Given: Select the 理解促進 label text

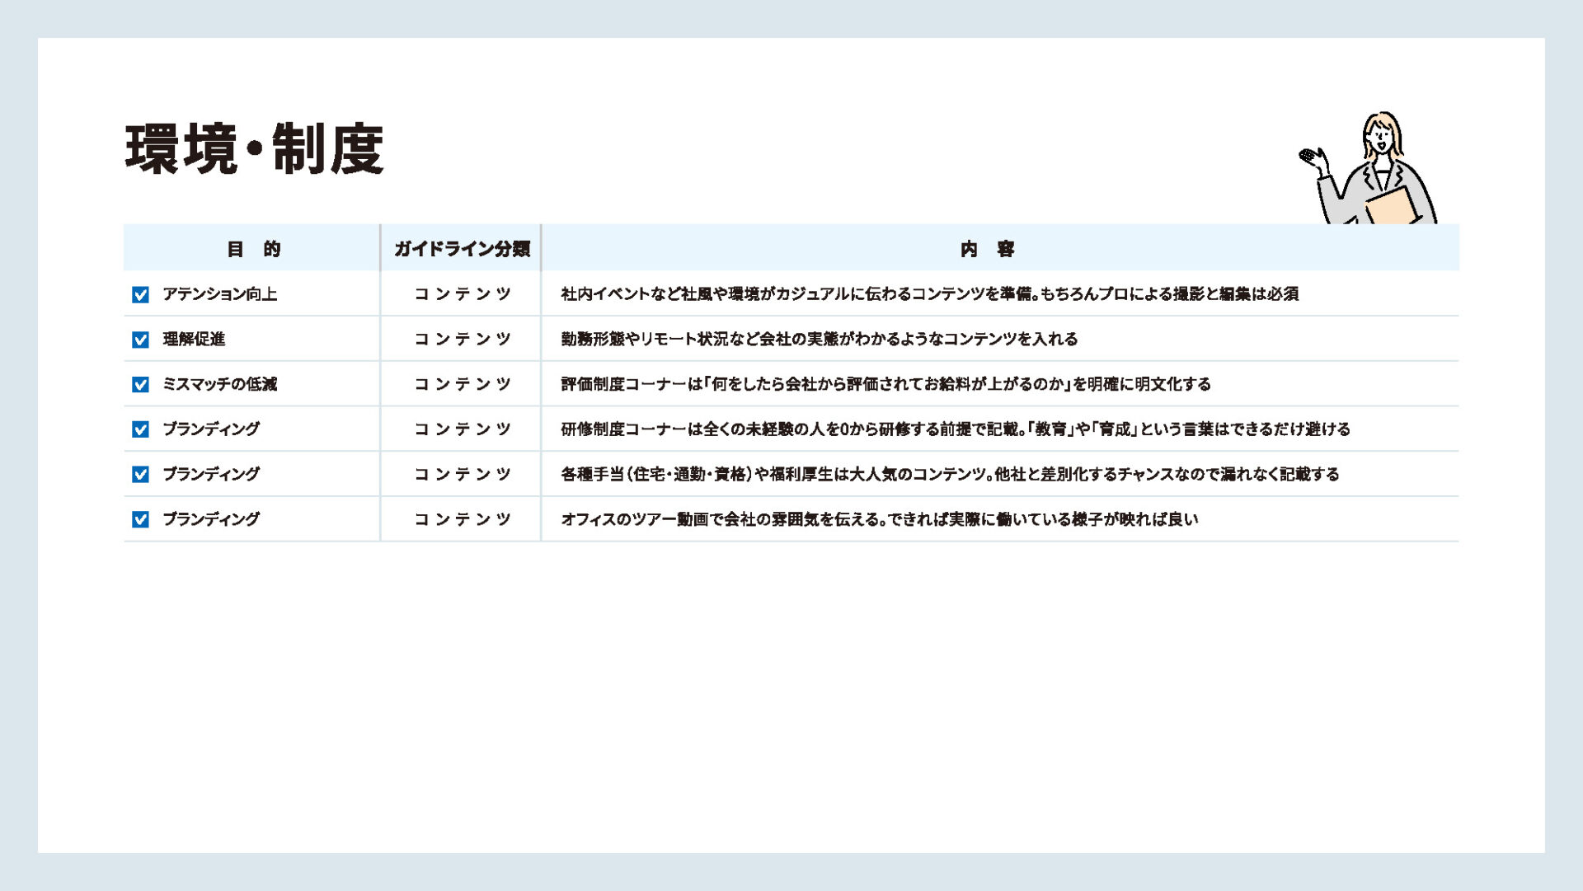Looking at the screenshot, I should (194, 339).
